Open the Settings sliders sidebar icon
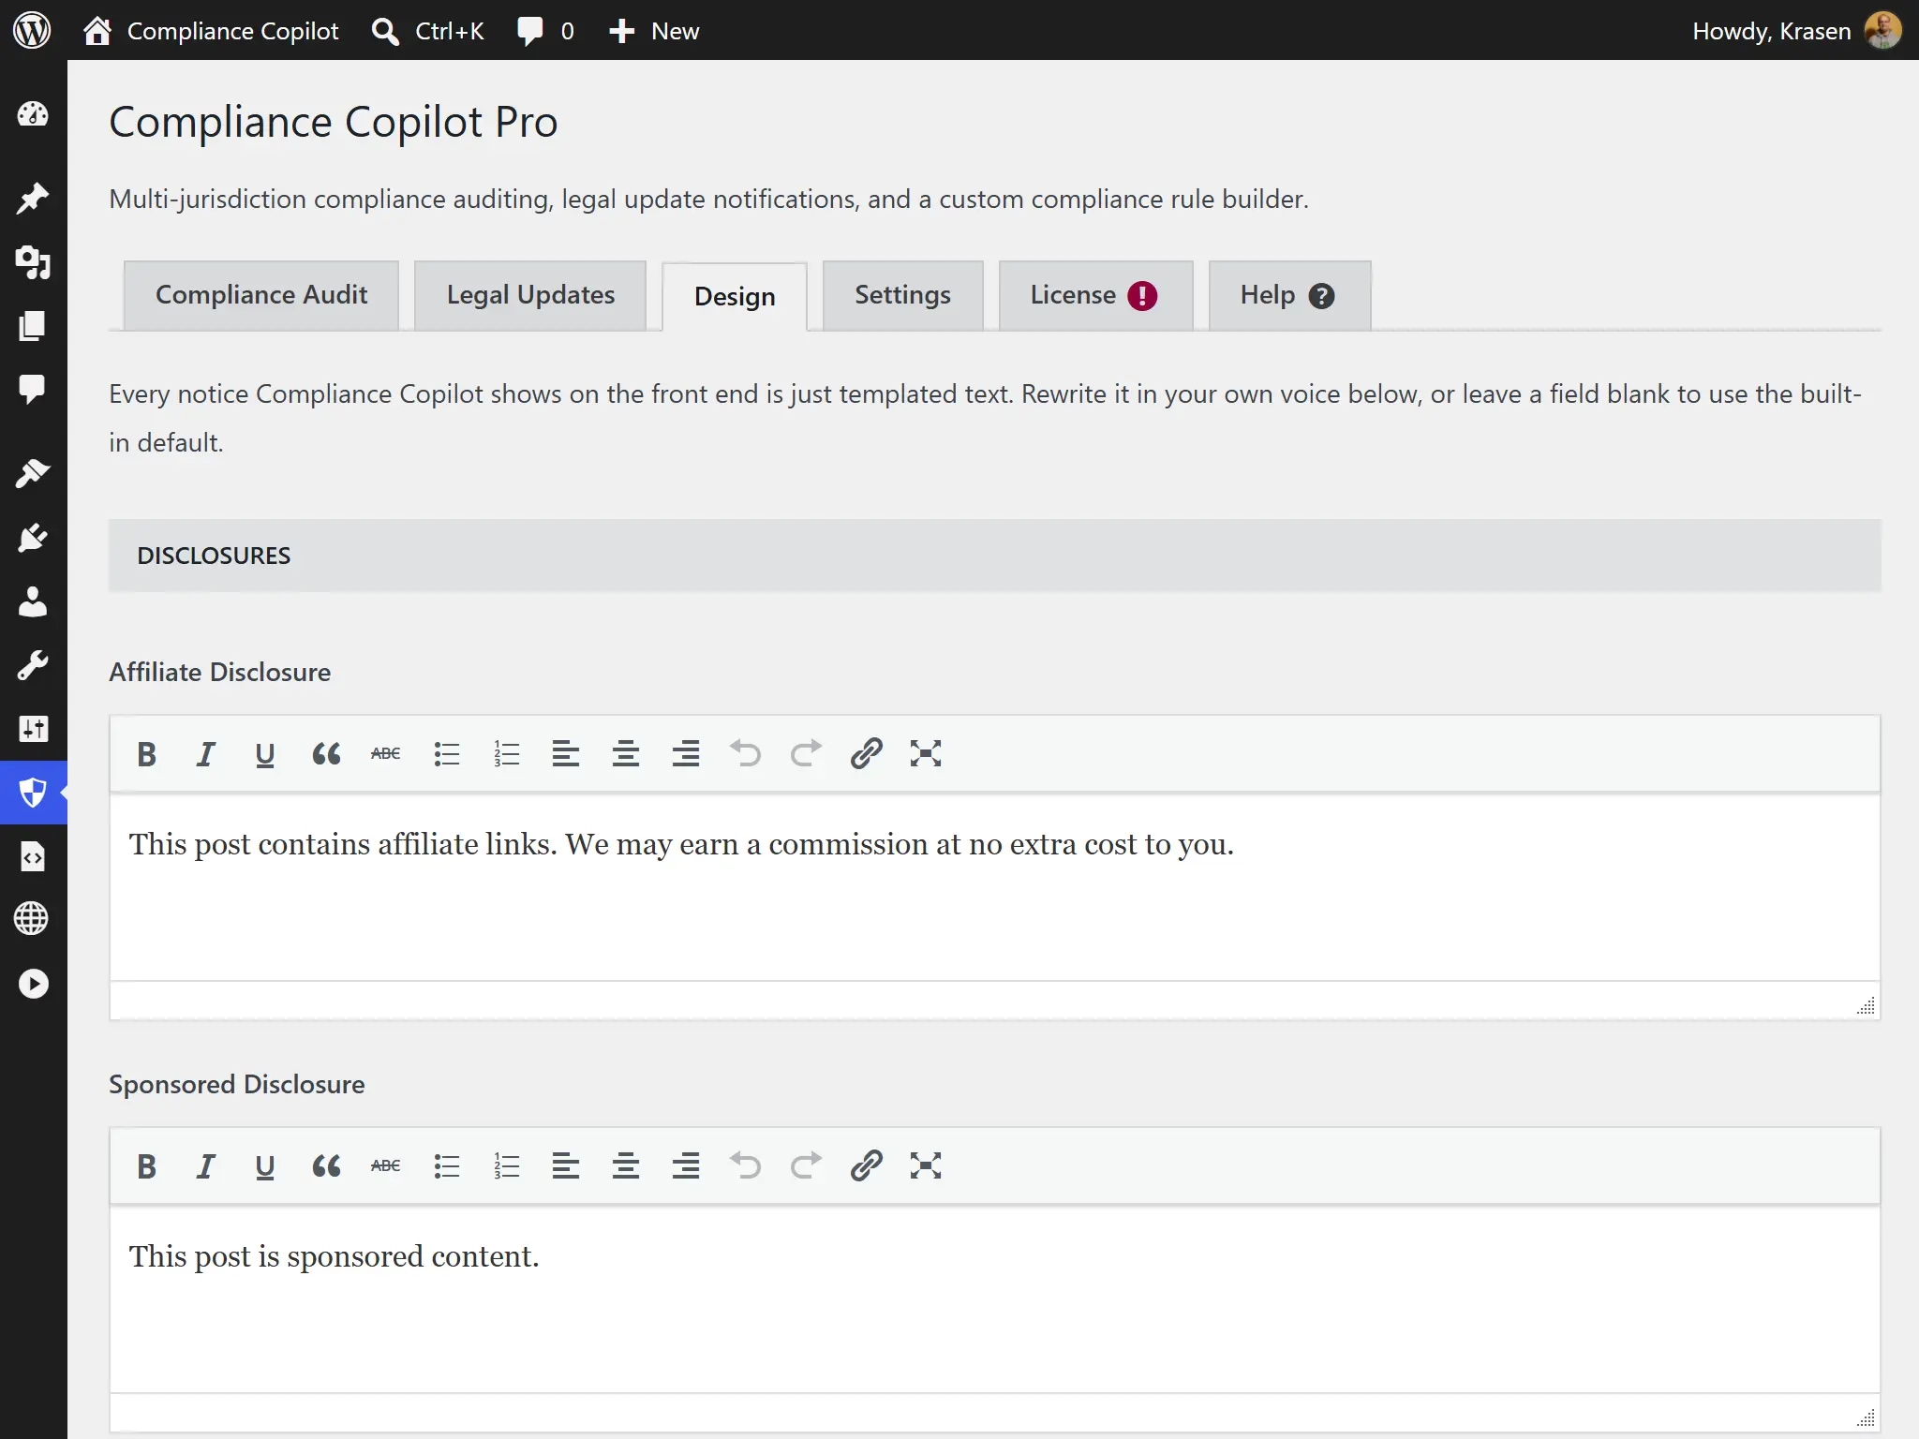Screen dimensions: 1919x1439 coord(33,729)
